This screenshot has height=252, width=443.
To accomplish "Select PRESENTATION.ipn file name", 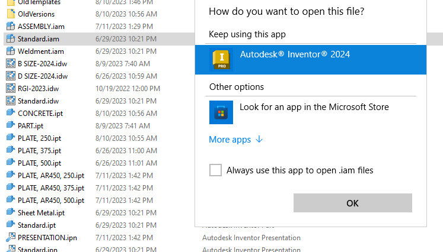I will coord(47,237).
